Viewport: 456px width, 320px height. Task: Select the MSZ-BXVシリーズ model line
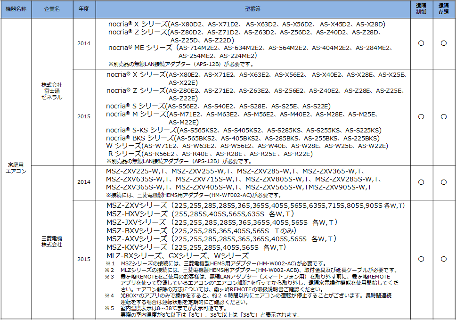(x=202, y=230)
